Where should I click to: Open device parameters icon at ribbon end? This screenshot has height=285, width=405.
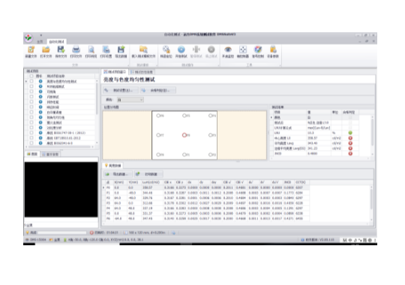(273, 49)
